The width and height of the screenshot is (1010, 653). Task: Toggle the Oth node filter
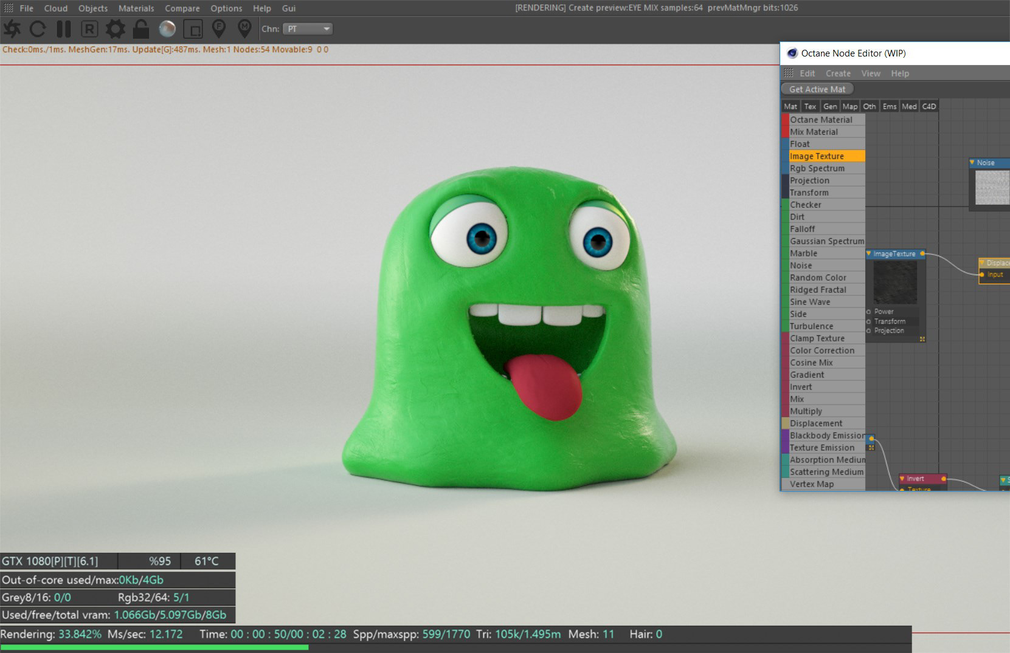[x=870, y=106]
